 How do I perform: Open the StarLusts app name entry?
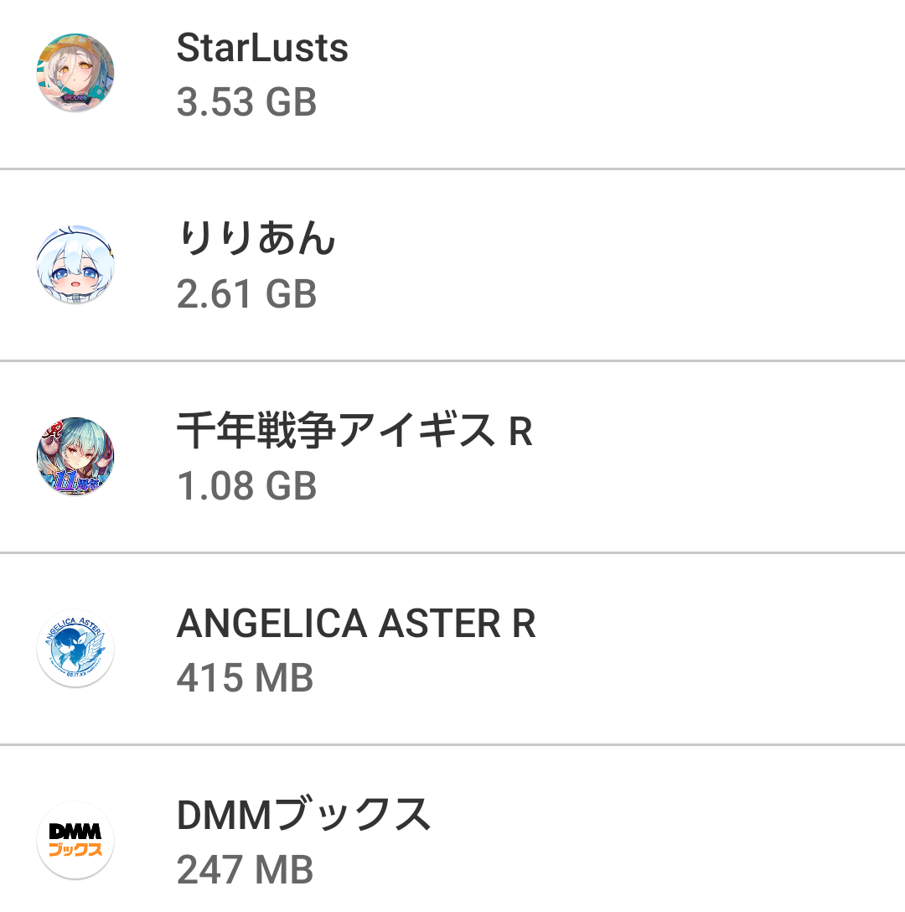point(262,48)
